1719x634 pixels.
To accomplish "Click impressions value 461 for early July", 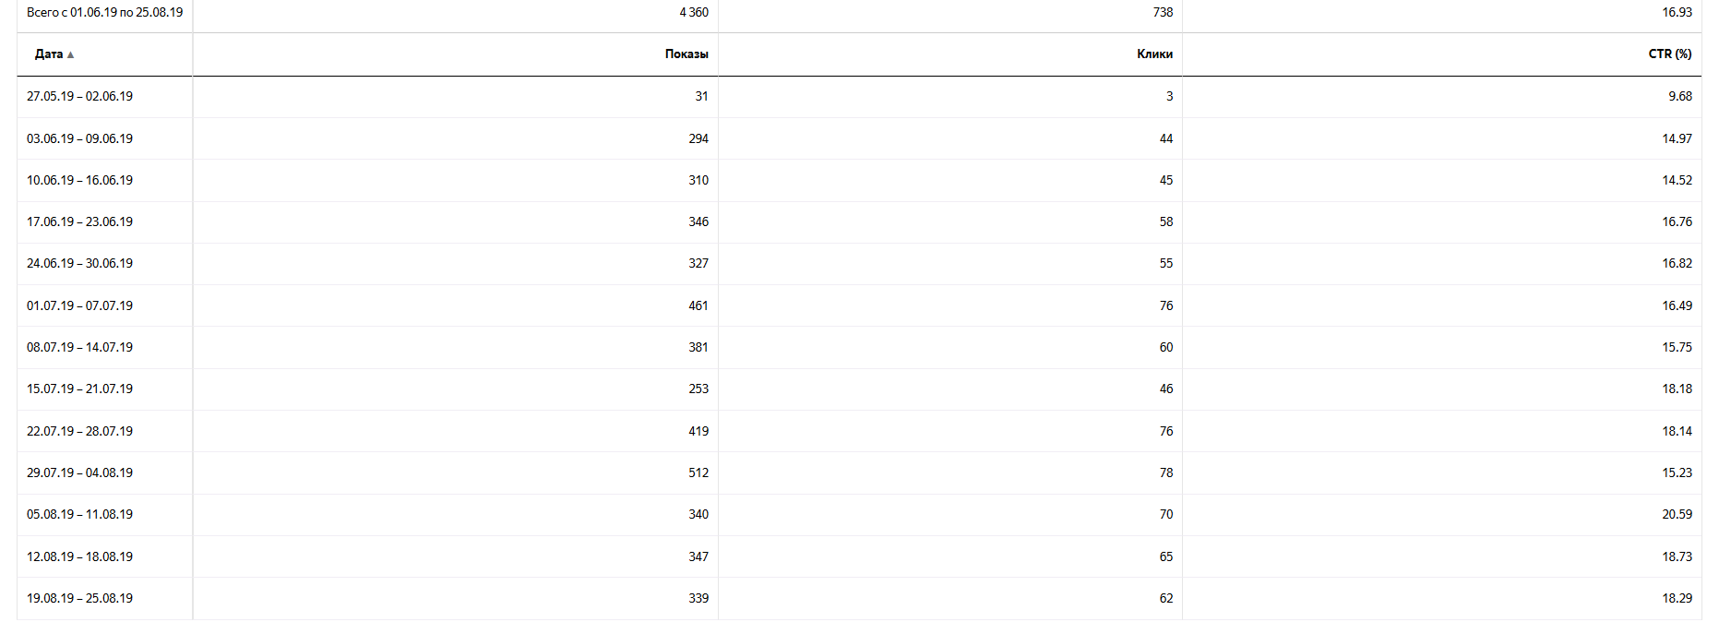I will [698, 305].
